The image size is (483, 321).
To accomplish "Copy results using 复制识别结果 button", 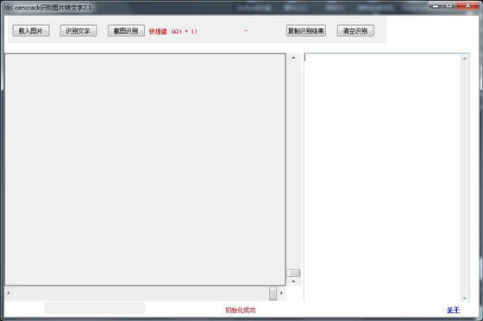I will tap(306, 31).
